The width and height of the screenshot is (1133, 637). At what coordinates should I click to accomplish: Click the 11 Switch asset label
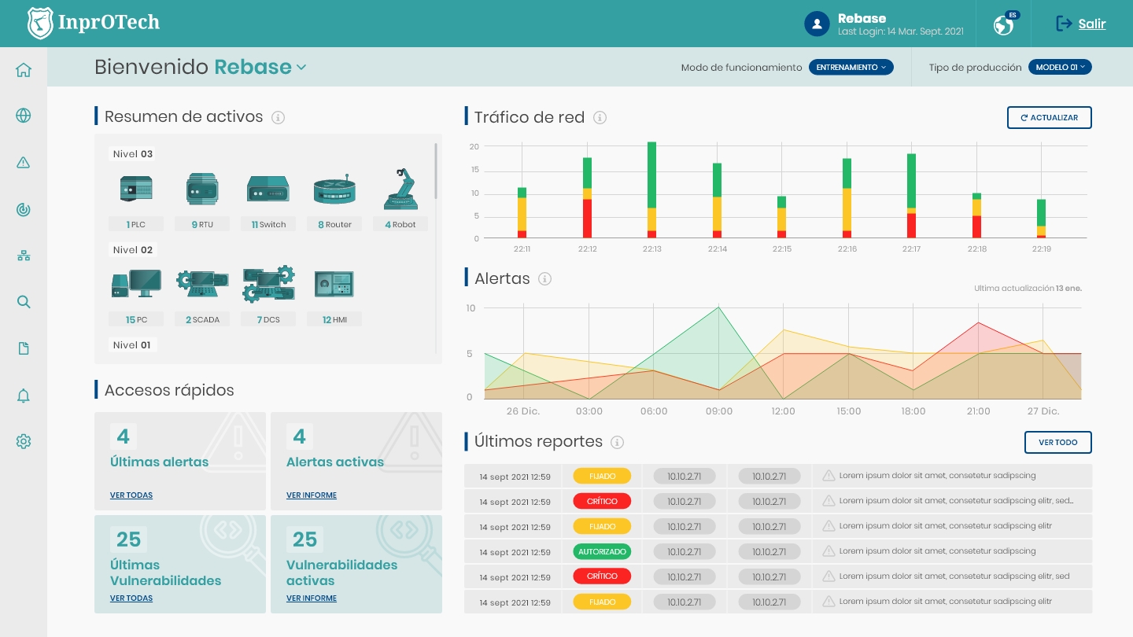[x=268, y=224]
